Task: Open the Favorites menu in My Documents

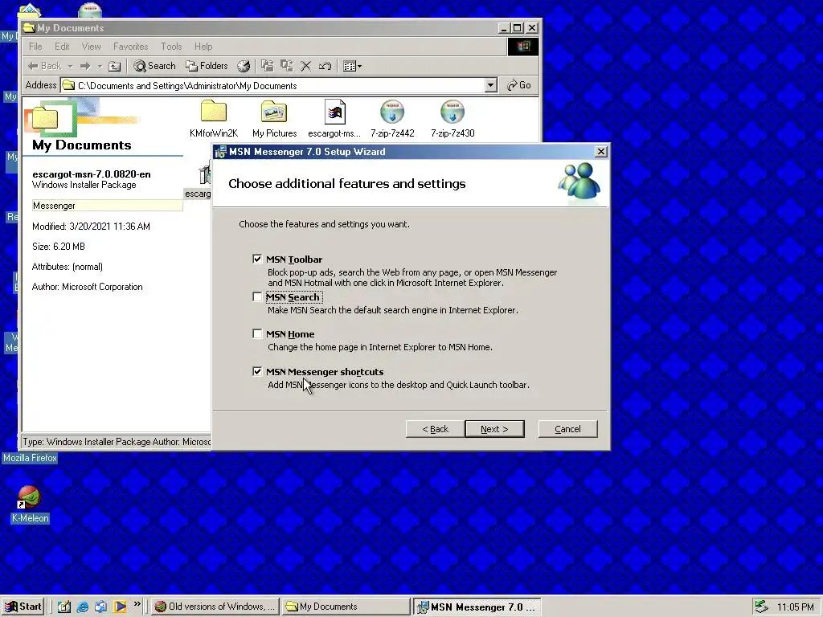Action: click(x=131, y=46)
